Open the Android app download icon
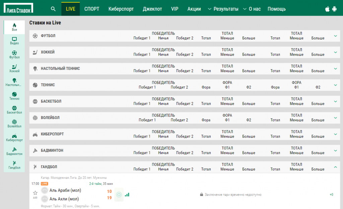 (x=334, y=9)
